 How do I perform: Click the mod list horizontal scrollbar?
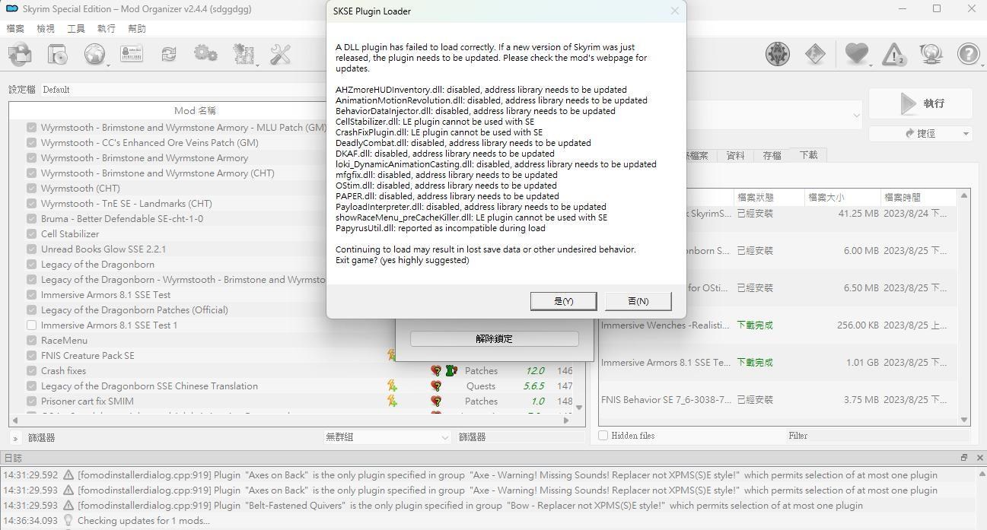289,420
